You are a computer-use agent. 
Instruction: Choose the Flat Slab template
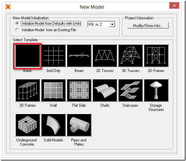pyautogui.click(x=79, y=90)
